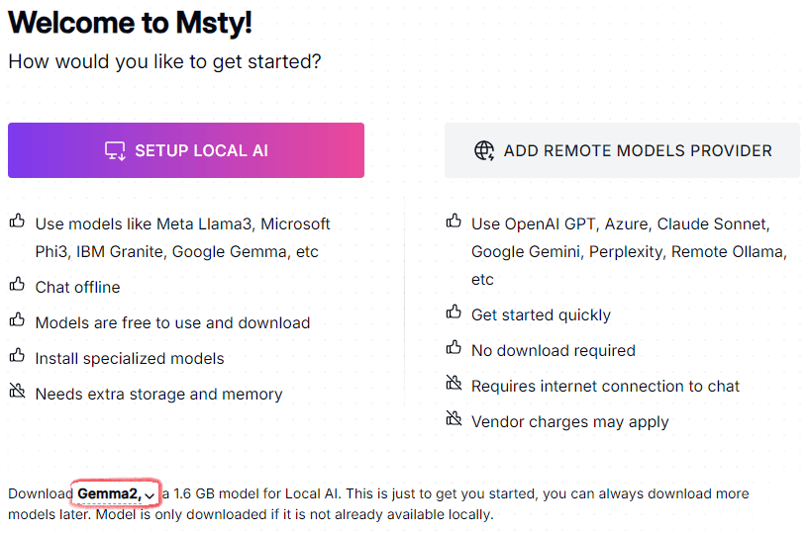This screenshot has height=533, width=808.
Task: Click thumbs-down icon beside Requires internet connection
Action: [x=454, y=385]
